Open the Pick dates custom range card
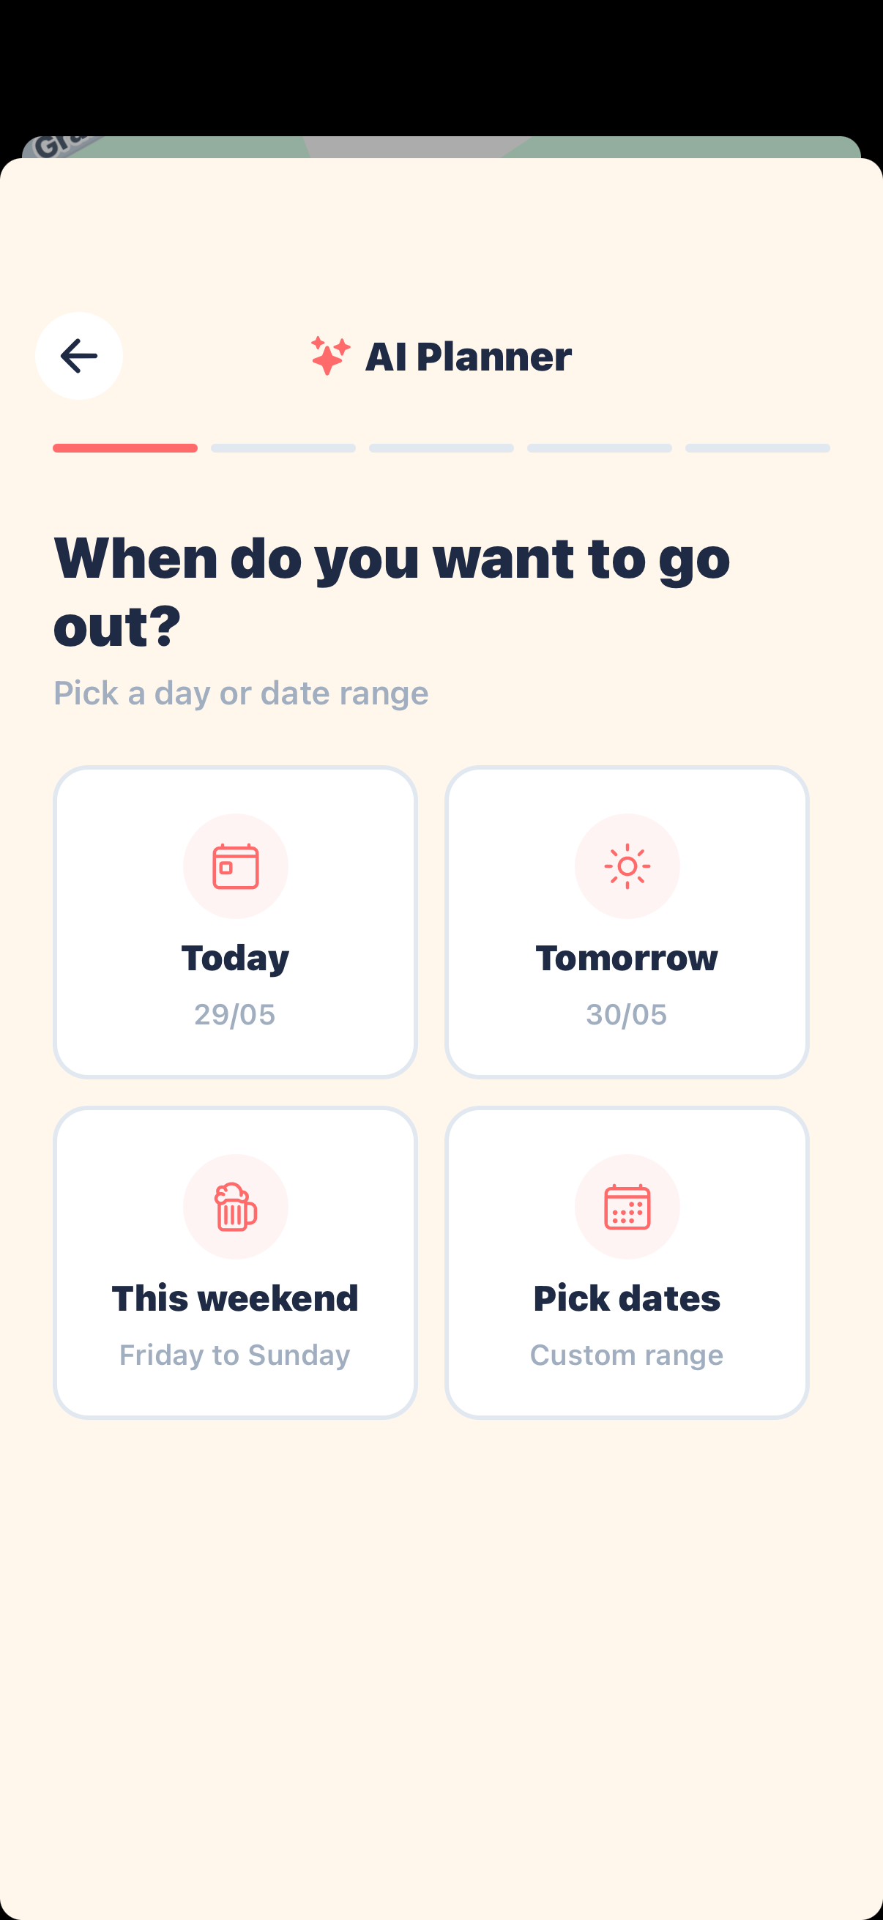Viewport: 883px width, 1920px height. coord(627,1262)
